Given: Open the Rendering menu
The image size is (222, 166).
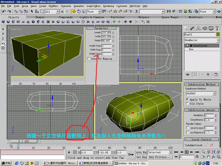Looking at the screenshot, I should coord(108,6).
